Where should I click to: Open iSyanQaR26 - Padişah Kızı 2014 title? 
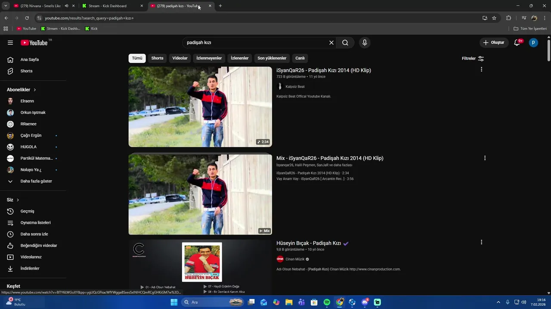pyautogui.click(x=324, y=70)
